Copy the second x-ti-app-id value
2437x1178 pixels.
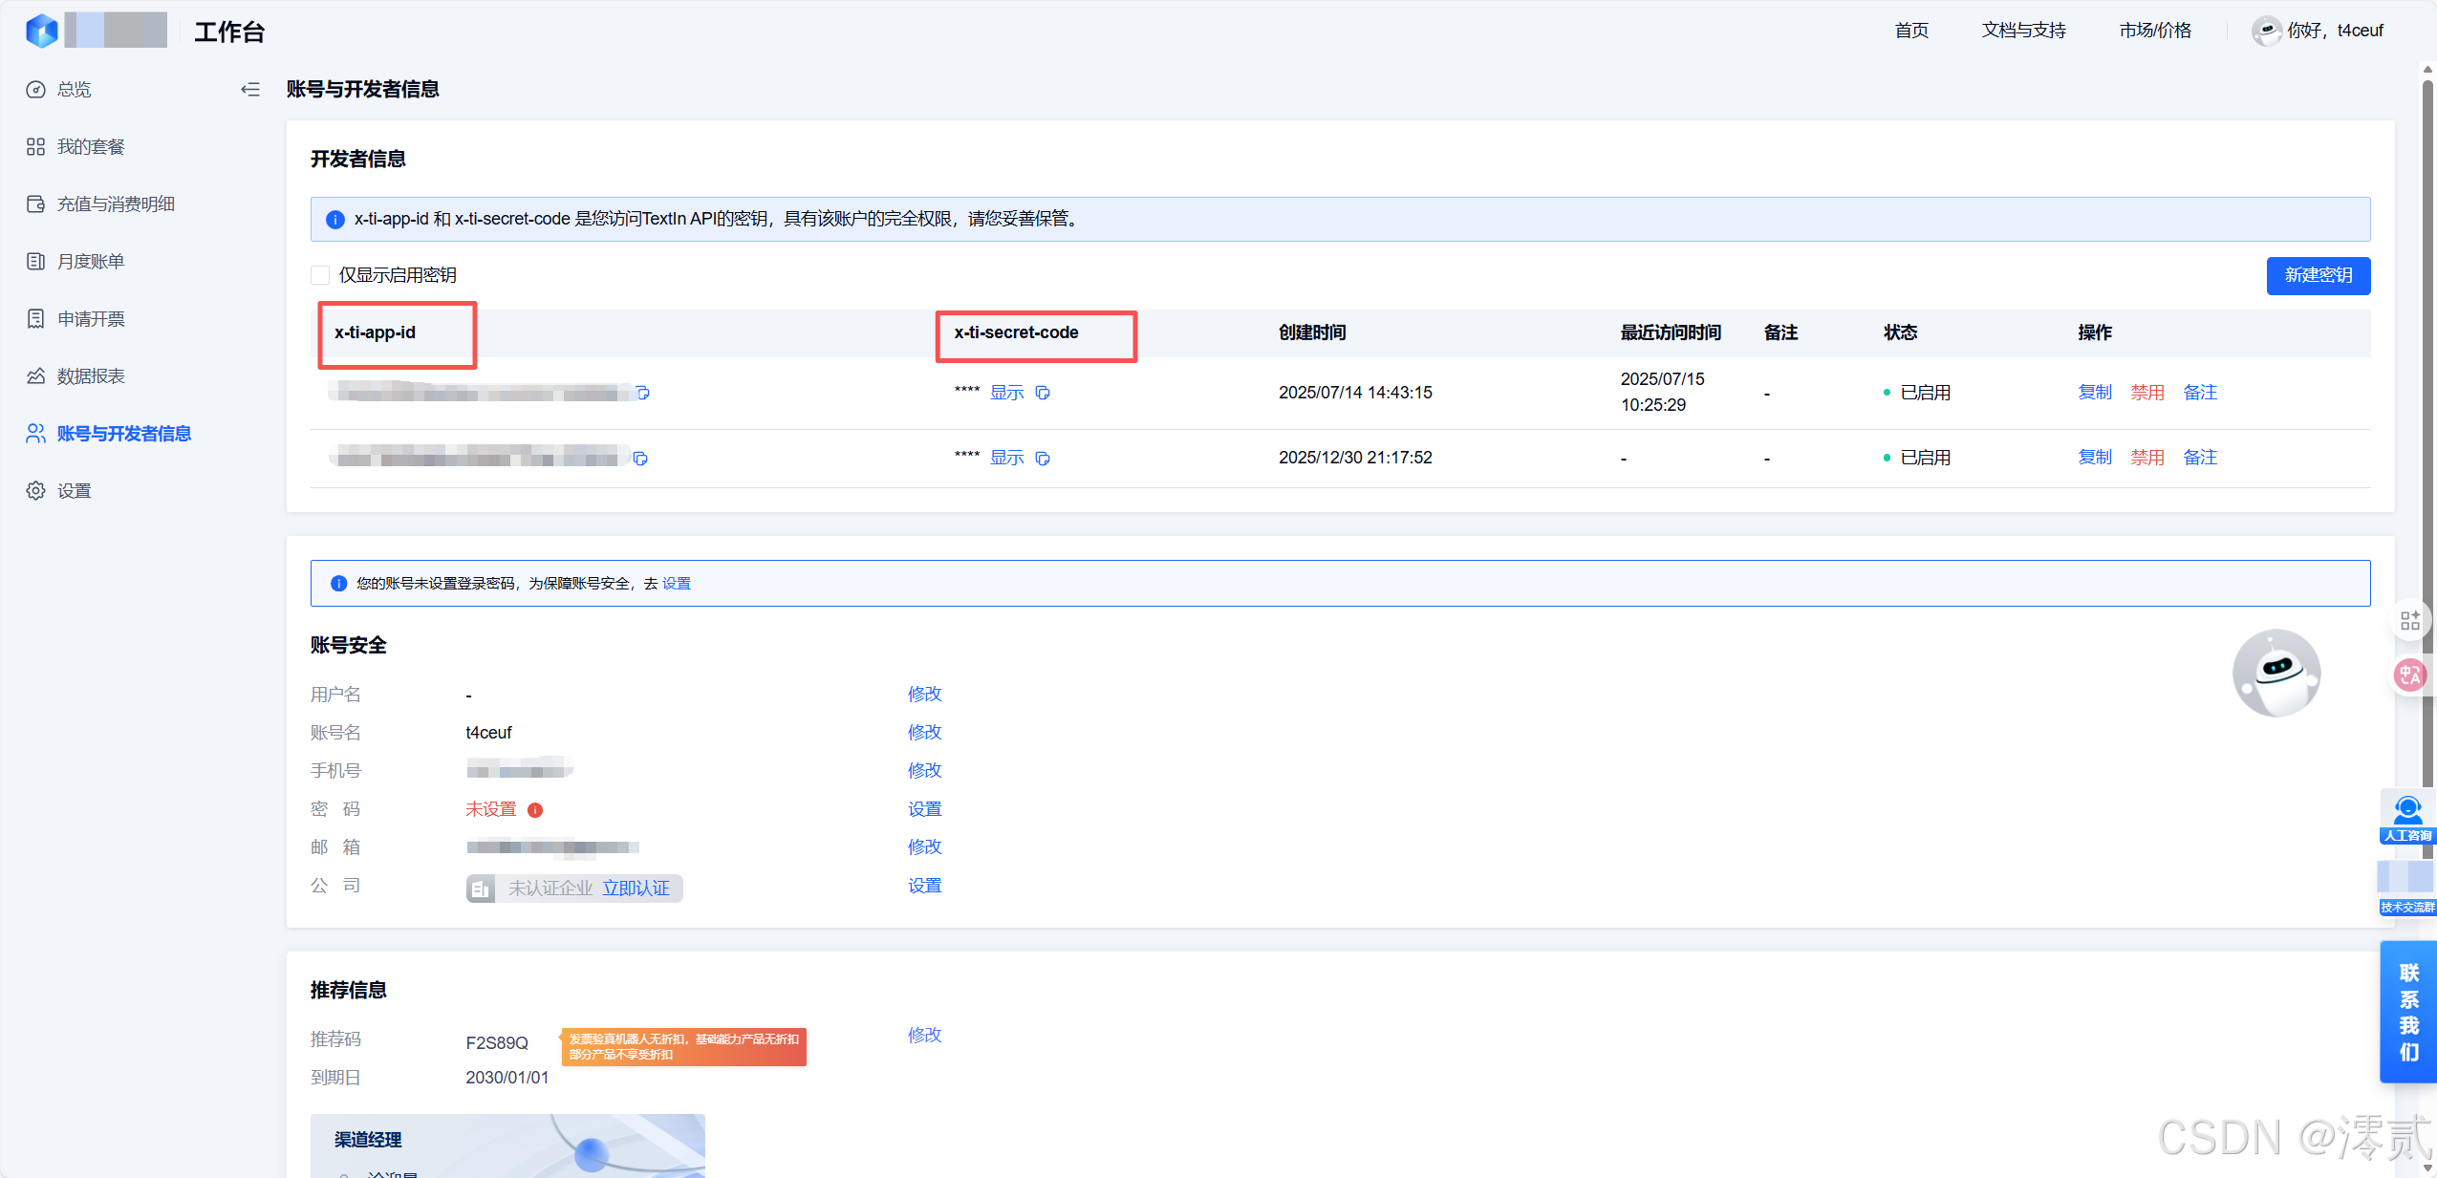click(640, 459)
